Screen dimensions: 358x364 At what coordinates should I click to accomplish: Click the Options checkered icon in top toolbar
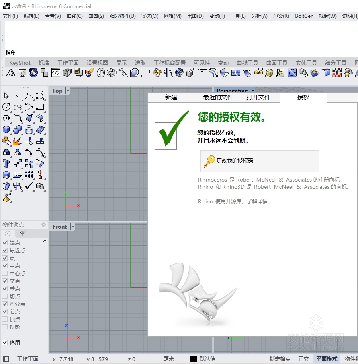click(337, 72)
